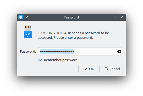This screenshot has width=143, height=96.
Task: Minimize the dialog using the title bar chevron
Action: (x=116, y=17)
